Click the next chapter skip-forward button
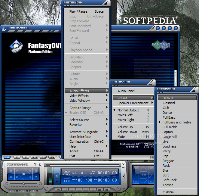 36,171
